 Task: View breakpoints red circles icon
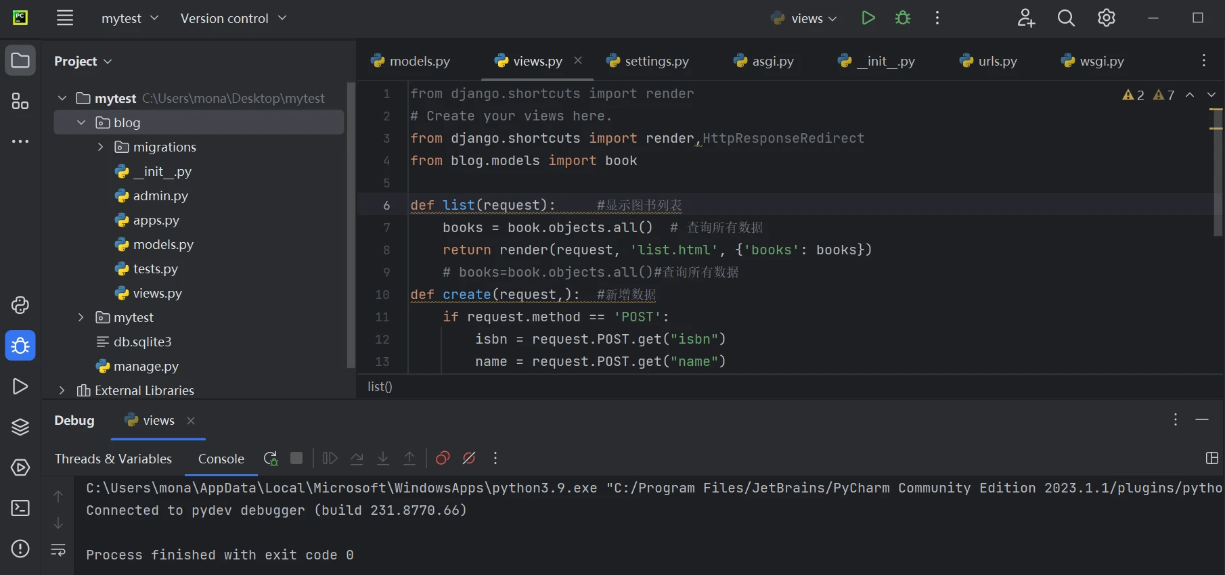443,459
